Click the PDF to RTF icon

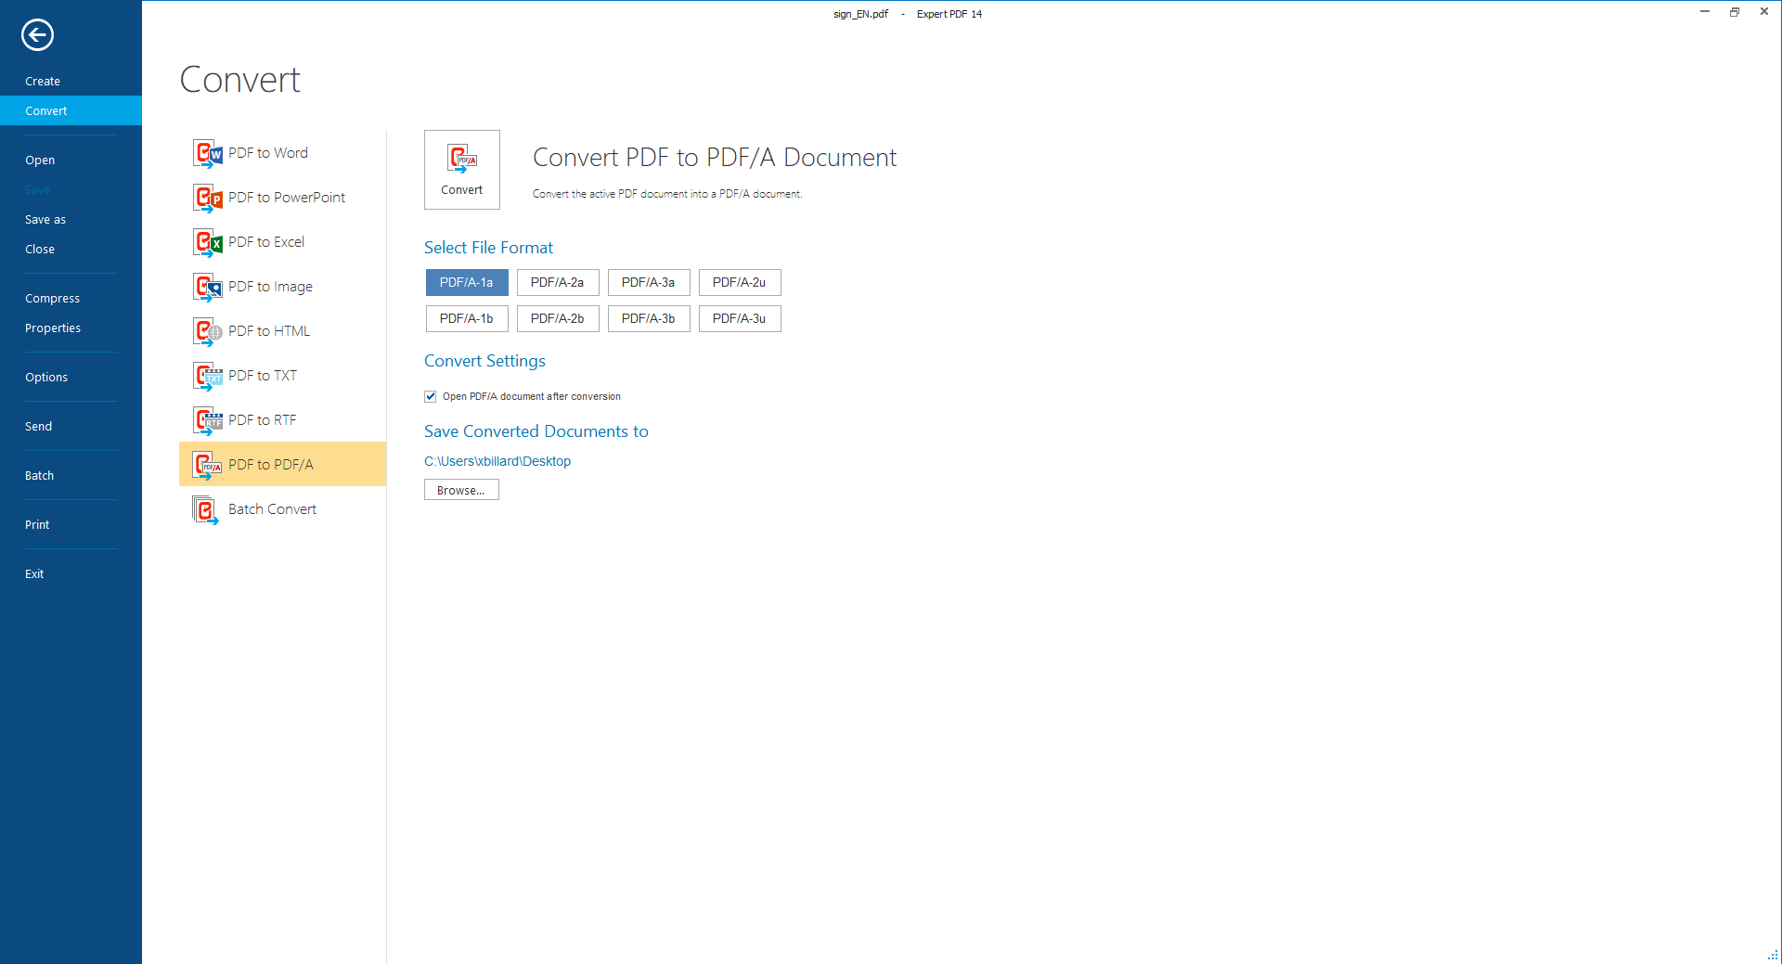tap(207, 420)
